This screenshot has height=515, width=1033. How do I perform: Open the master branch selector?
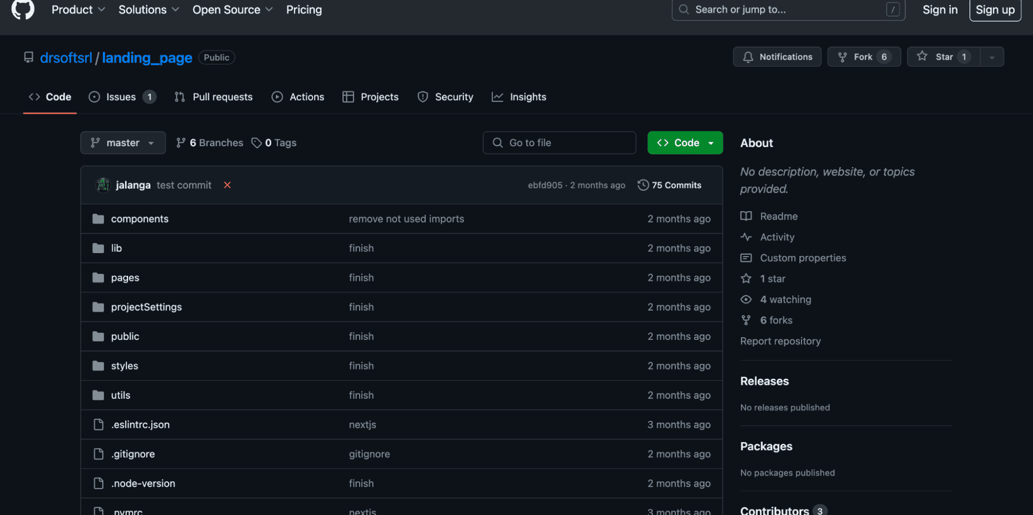(123, 143)
